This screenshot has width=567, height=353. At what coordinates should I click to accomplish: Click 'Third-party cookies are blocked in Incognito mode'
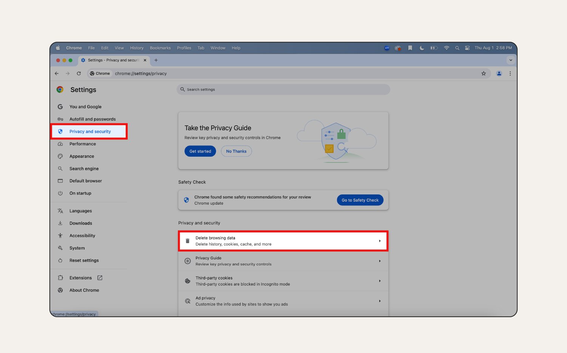(243, 284)
